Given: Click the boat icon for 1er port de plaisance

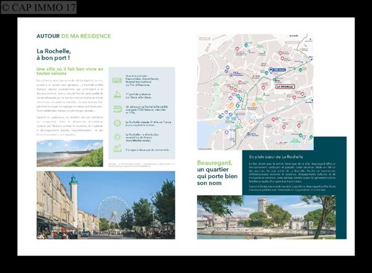Looking at the screenshot, I should click(117, 94).
